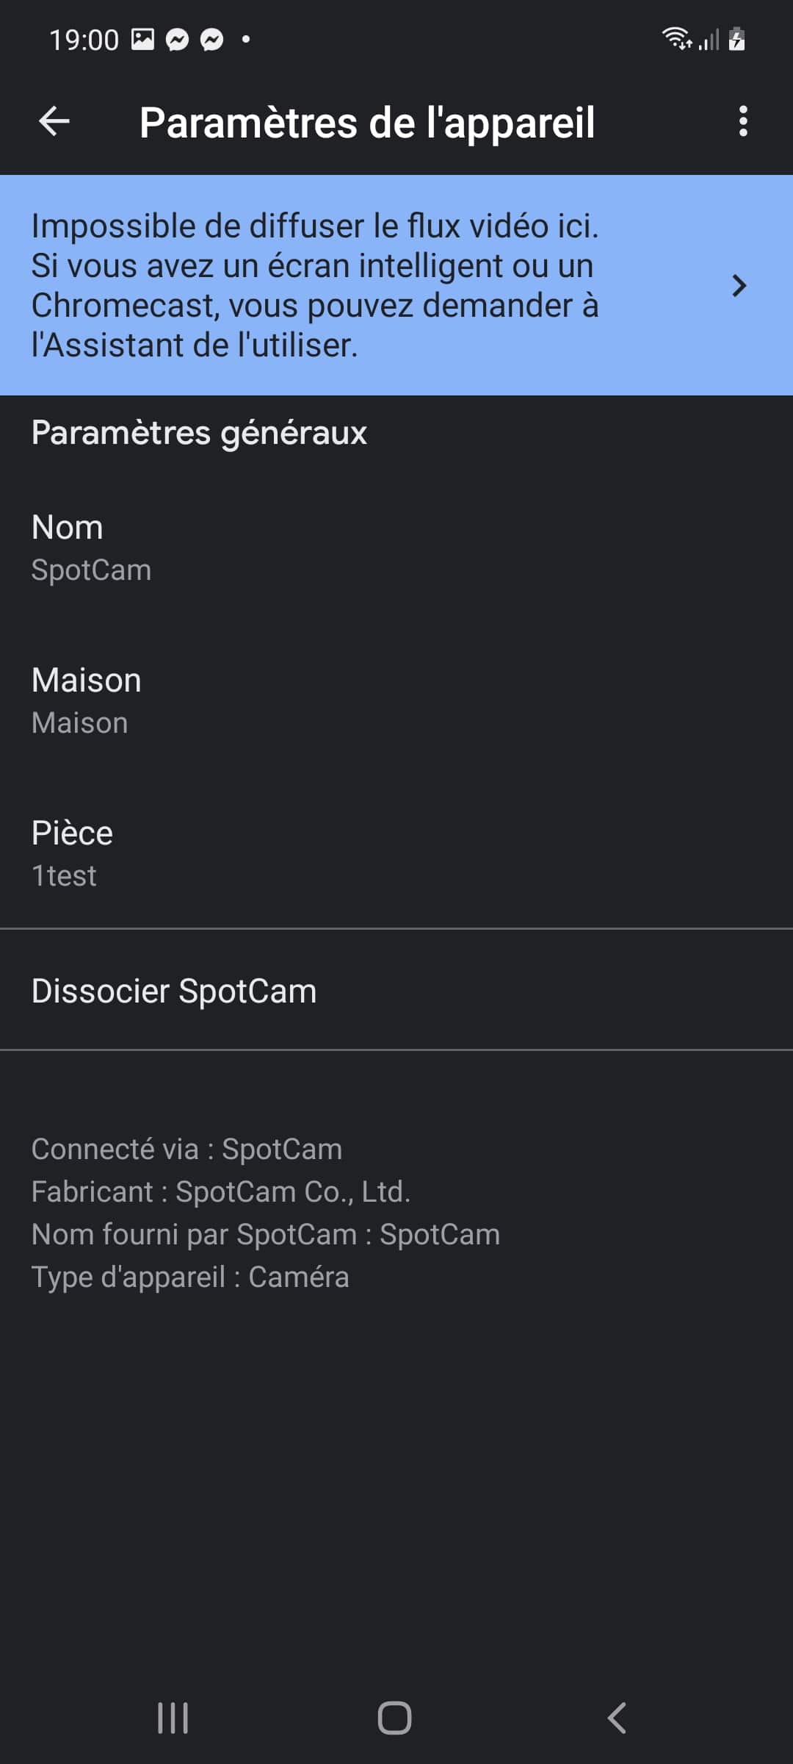Tap the Connecté via SpotCam line
This screenshot has height=1764, width=793.
point(187,1149)
